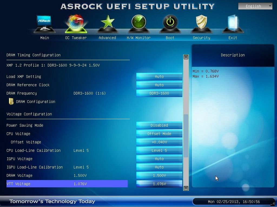Switch to the OC Tweaker tab label

pos(76,38)
